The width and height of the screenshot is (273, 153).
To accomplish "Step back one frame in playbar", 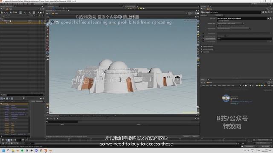I will click(x=6, y=140).
